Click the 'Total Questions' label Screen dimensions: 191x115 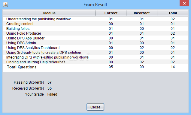click(22, 67)
